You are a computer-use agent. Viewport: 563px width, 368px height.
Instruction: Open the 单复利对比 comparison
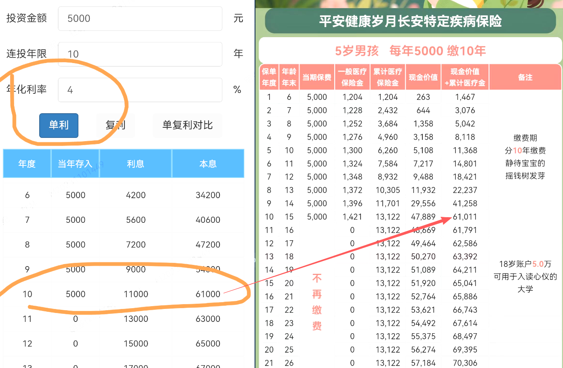[187, 125]
